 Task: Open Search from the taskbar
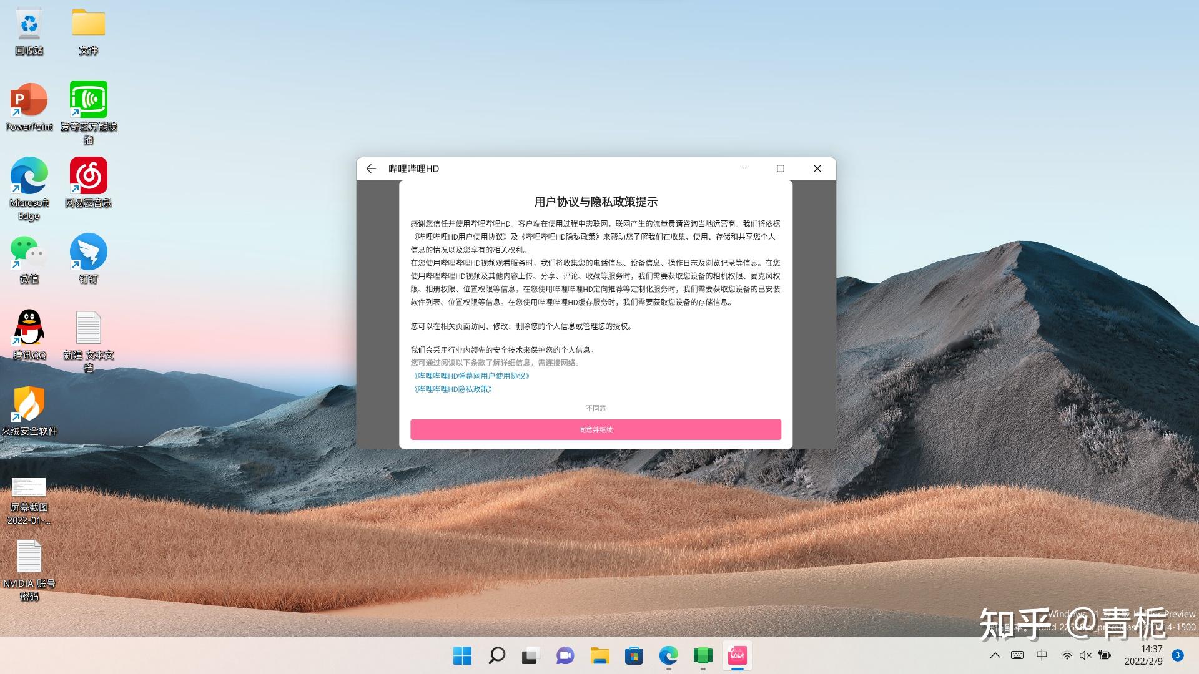coord(496,656)
